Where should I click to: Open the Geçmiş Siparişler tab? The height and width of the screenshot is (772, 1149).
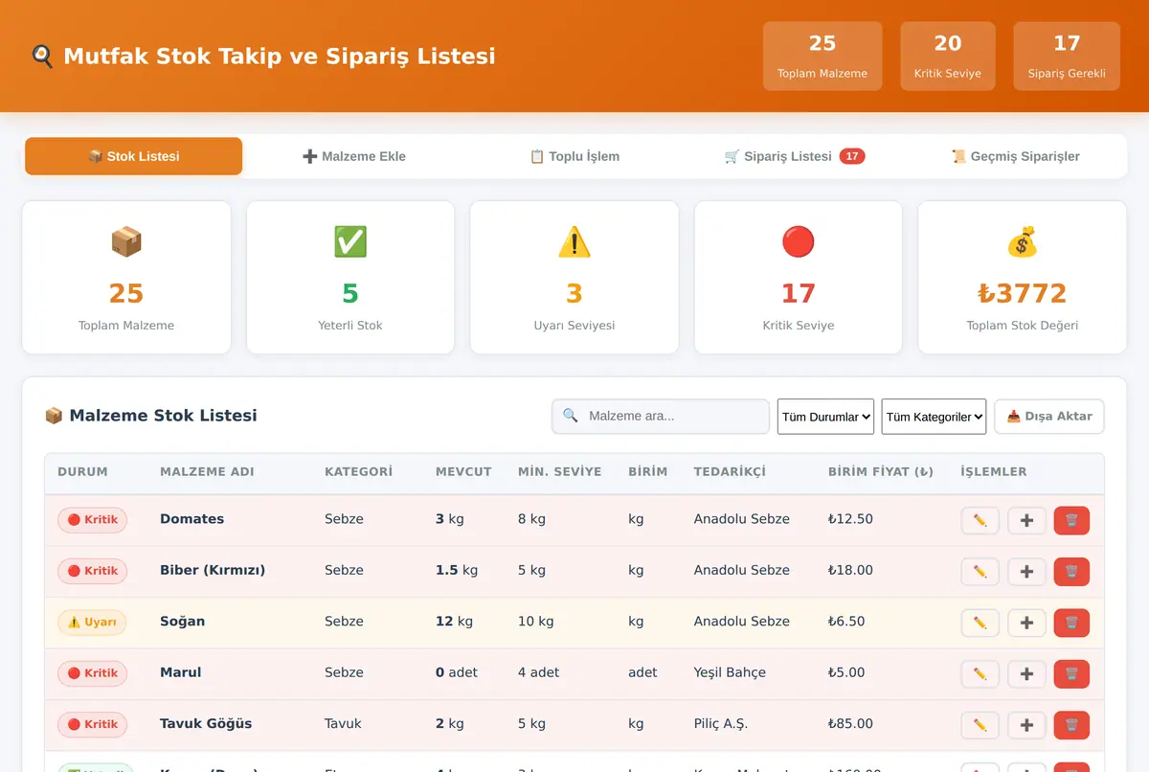[x=1015, y=156]
